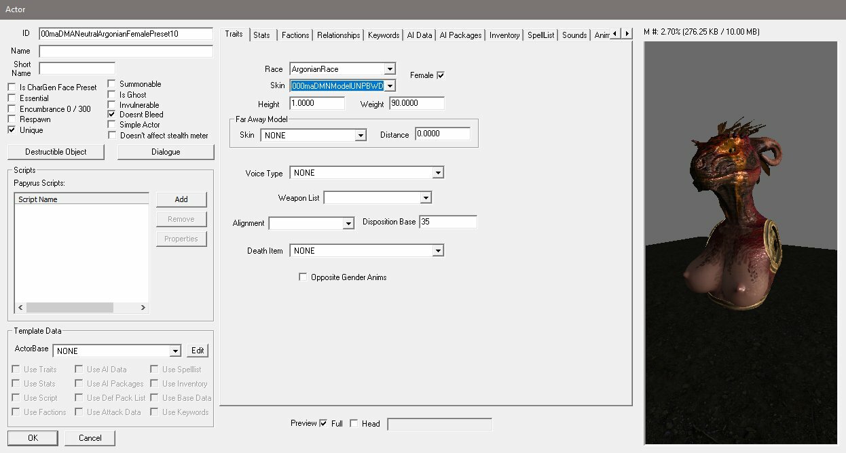Toggle the Simple Actor checkbox
Screen dimensions: 846x453
[112, 125]
